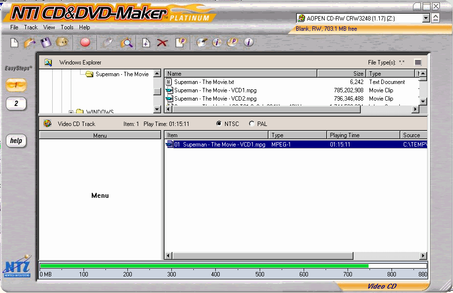453x293 pixels.
Task: Click the Save floppy disk icon
Action: coord(46,43)
